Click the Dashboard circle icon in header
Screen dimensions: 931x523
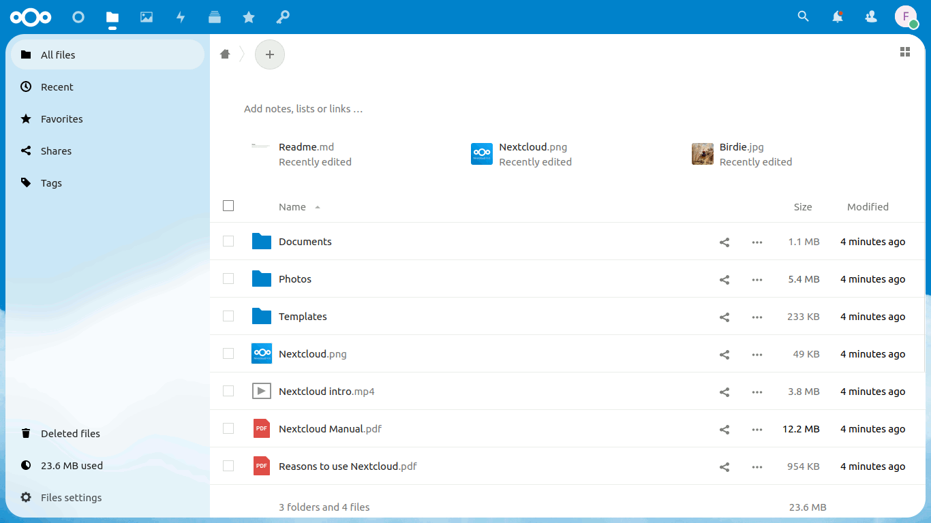pyautogui.click(x=78, y=17)
